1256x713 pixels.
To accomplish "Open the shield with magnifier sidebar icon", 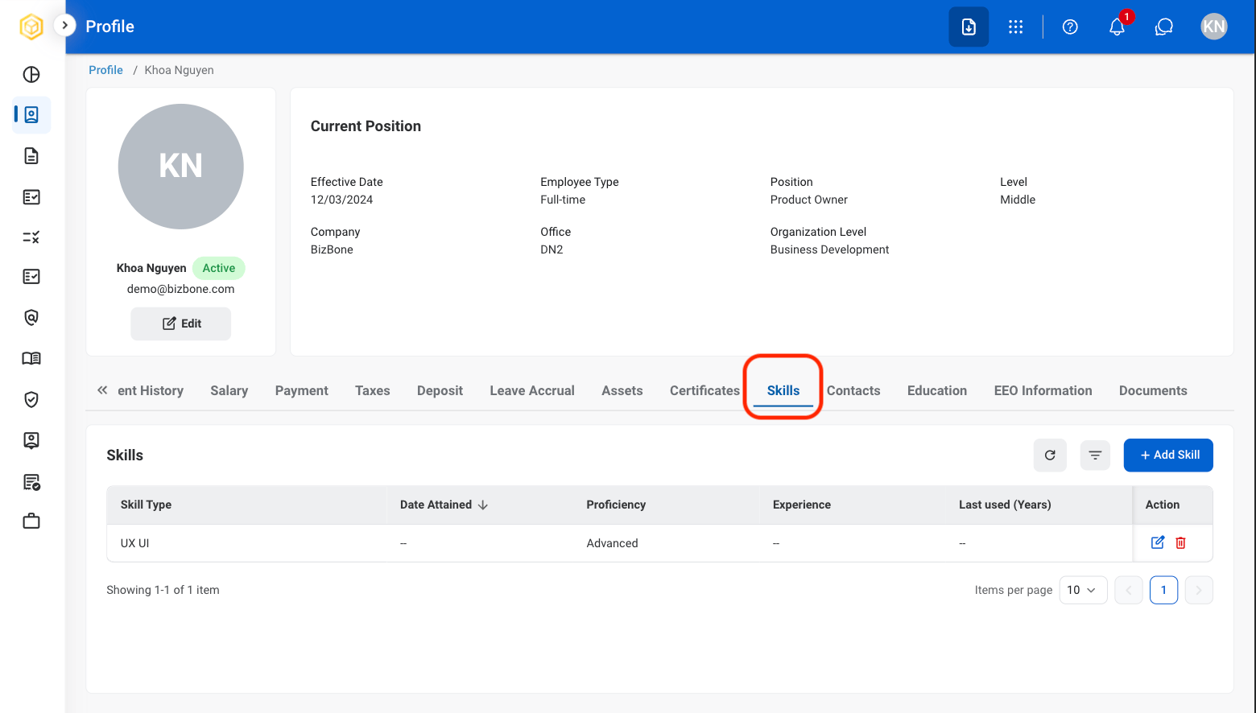I will click(x=31, y=317).
